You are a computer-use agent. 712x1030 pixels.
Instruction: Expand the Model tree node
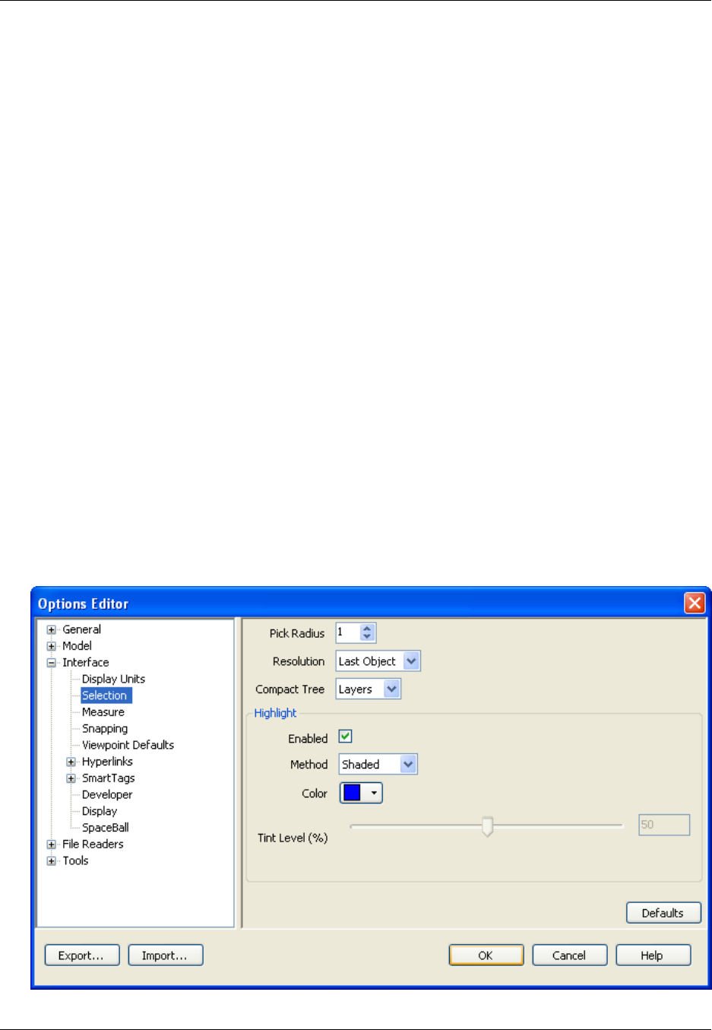pos(51,646)
